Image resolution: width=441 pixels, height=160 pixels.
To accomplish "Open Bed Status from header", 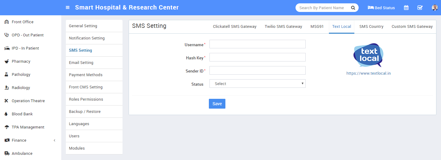I will click(381, 8).
